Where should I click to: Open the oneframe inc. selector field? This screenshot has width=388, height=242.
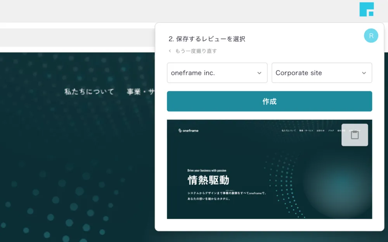(x=211, y=73)
